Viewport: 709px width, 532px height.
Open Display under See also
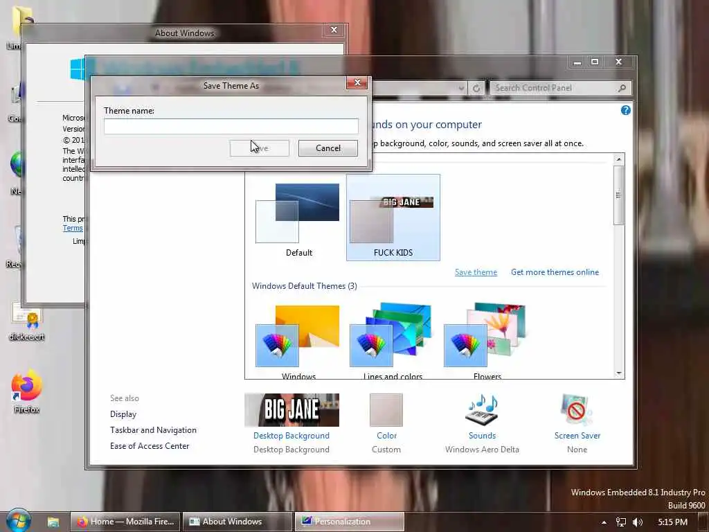(123, 414)
